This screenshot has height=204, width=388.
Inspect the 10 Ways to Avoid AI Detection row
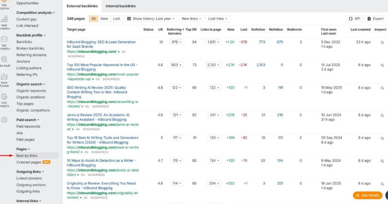pyautogui.click(x=382, y=161)
